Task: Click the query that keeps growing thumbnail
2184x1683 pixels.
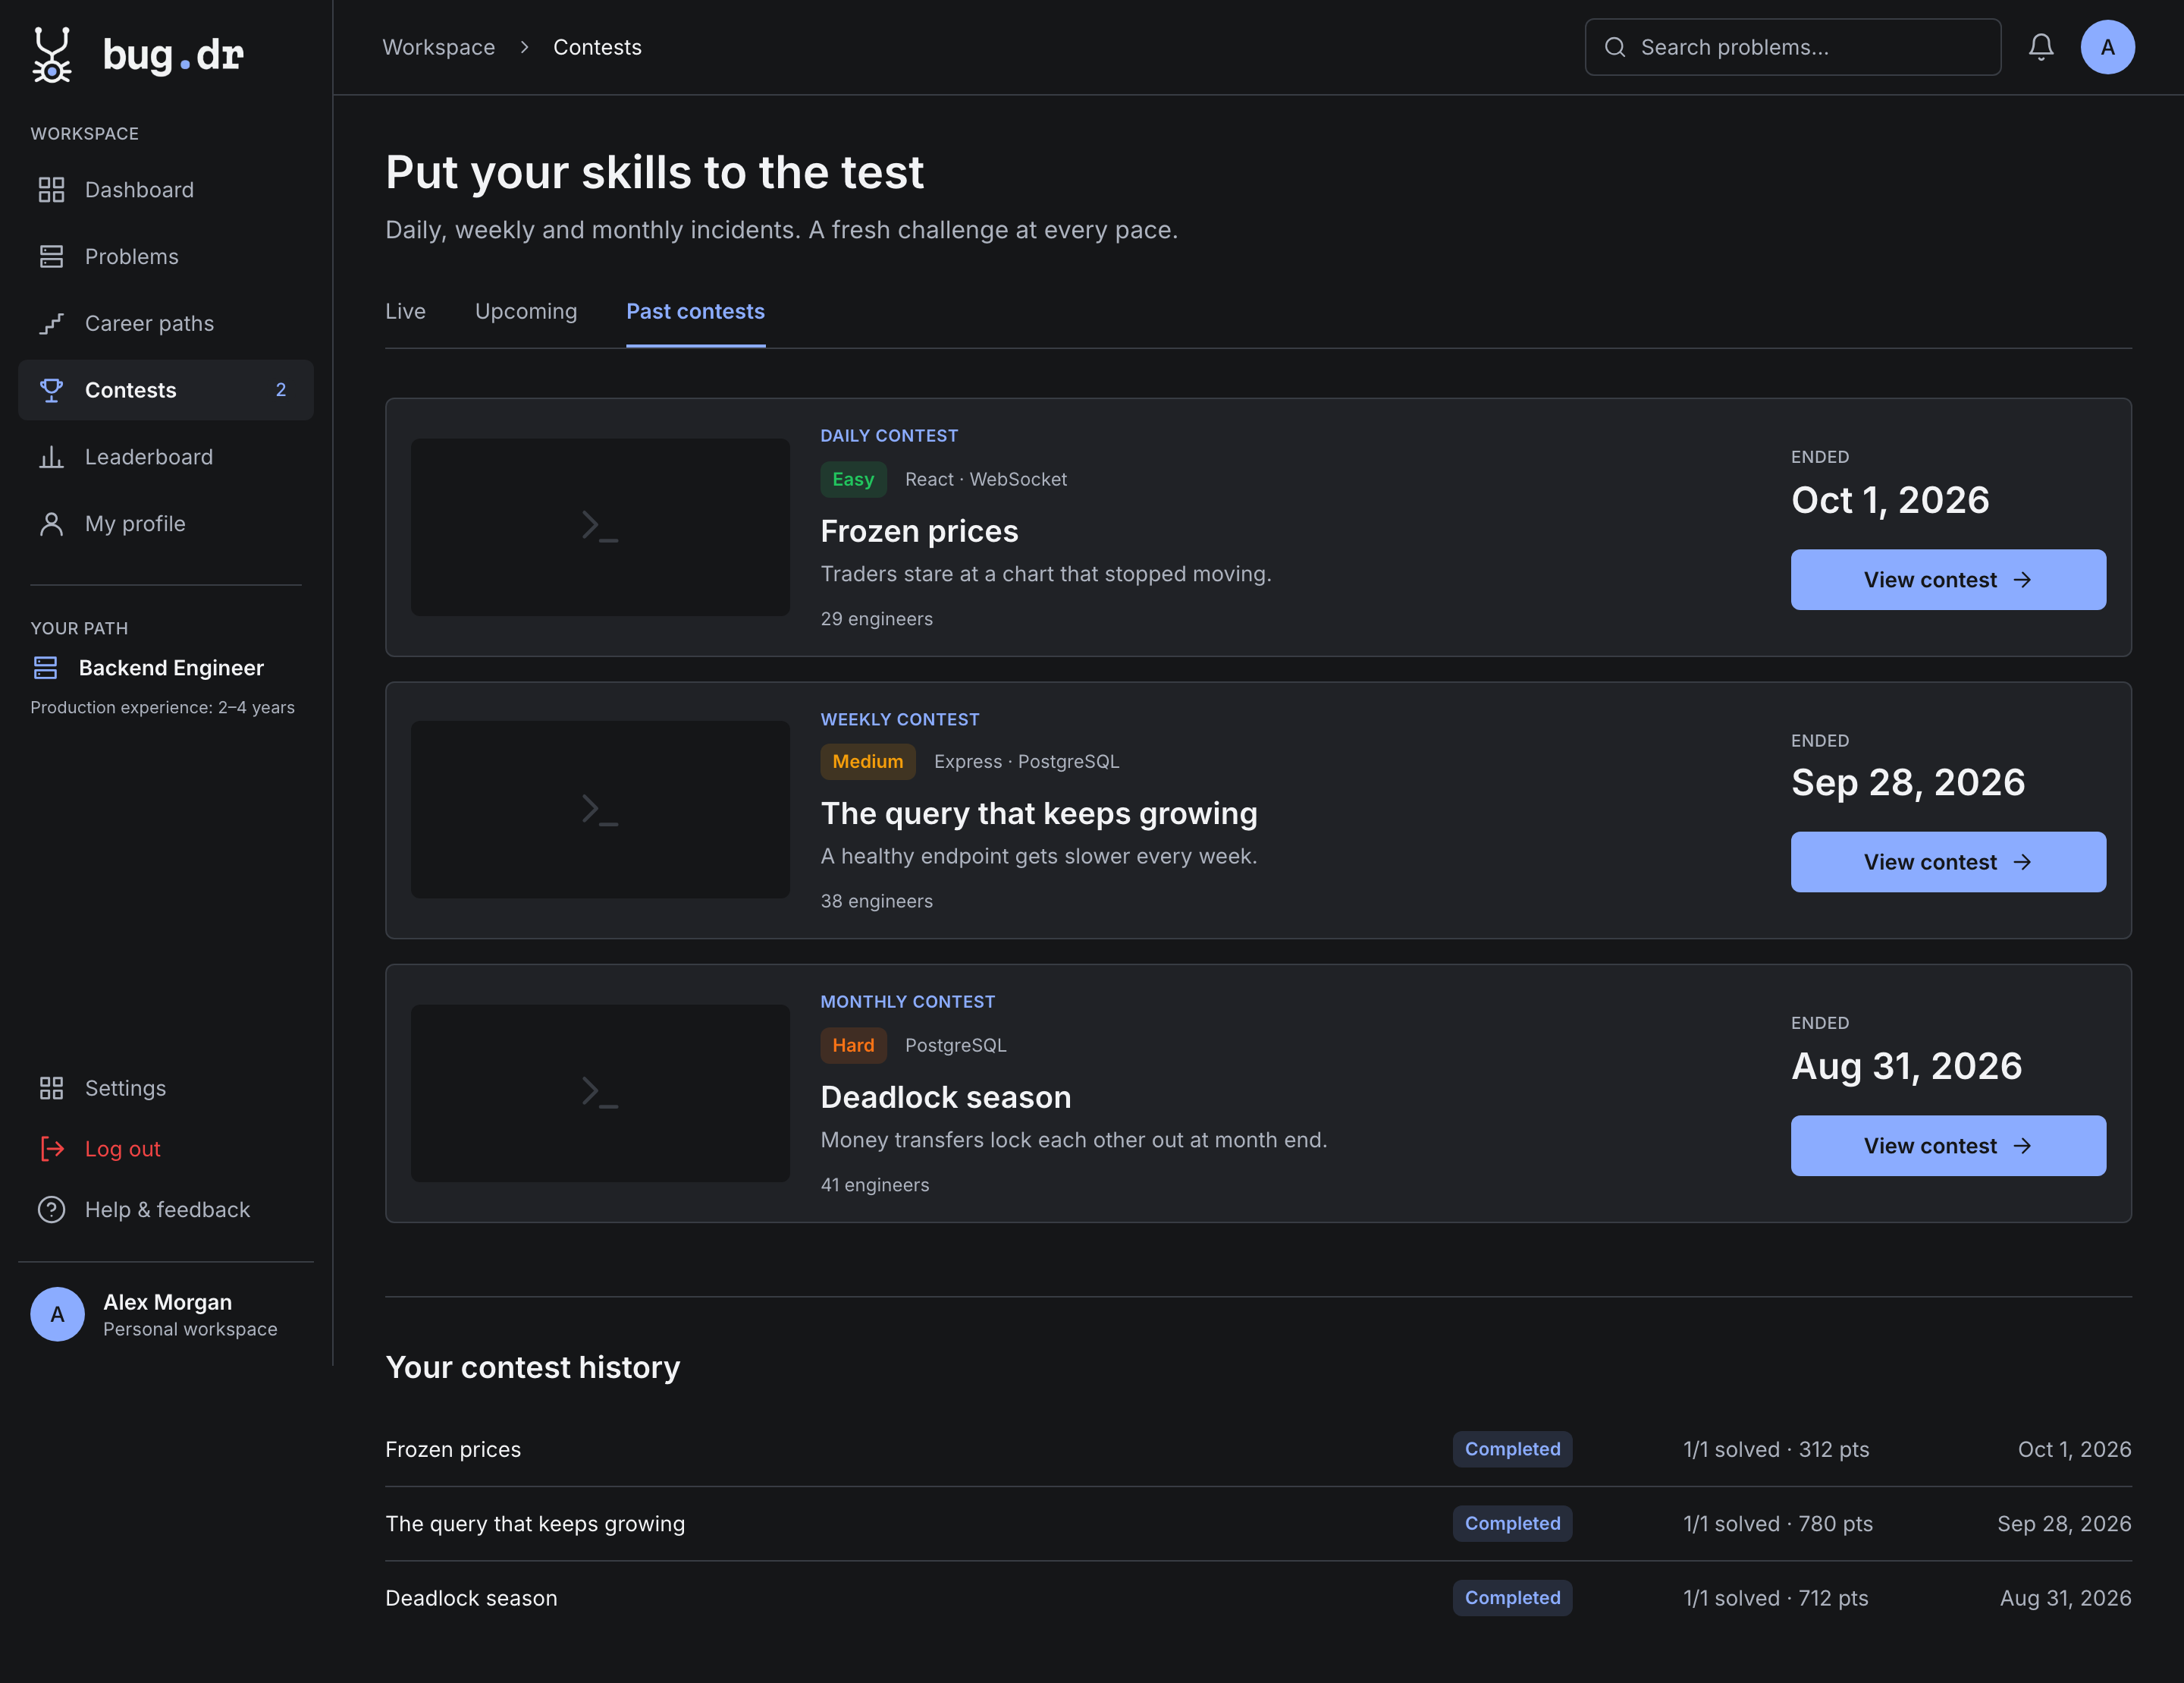Action: coord(600,810)
